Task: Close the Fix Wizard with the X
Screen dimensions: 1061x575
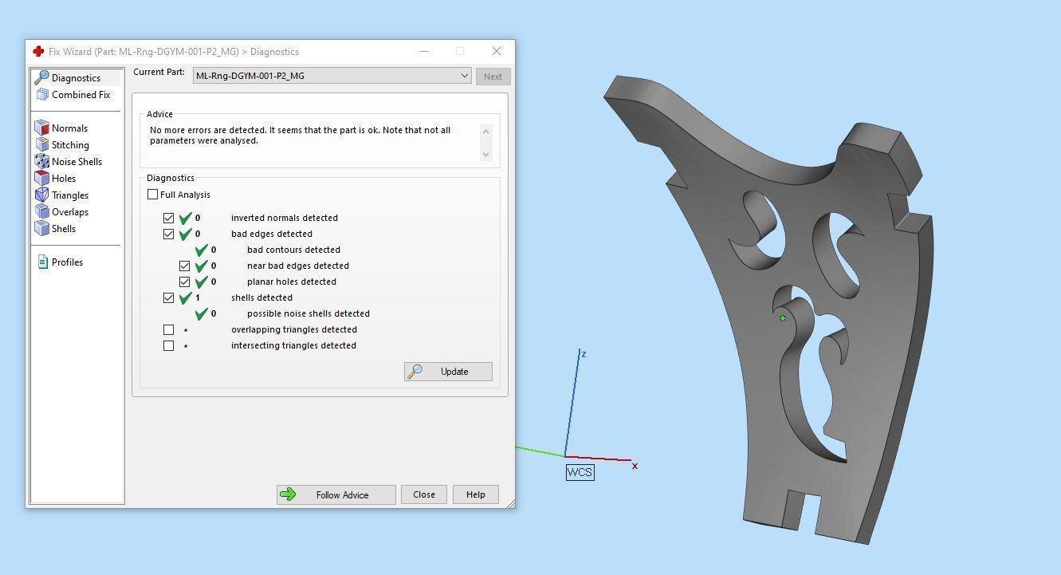Action: click(497, 51)
